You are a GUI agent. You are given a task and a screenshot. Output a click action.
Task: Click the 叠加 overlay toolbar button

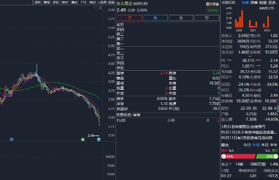47,2
